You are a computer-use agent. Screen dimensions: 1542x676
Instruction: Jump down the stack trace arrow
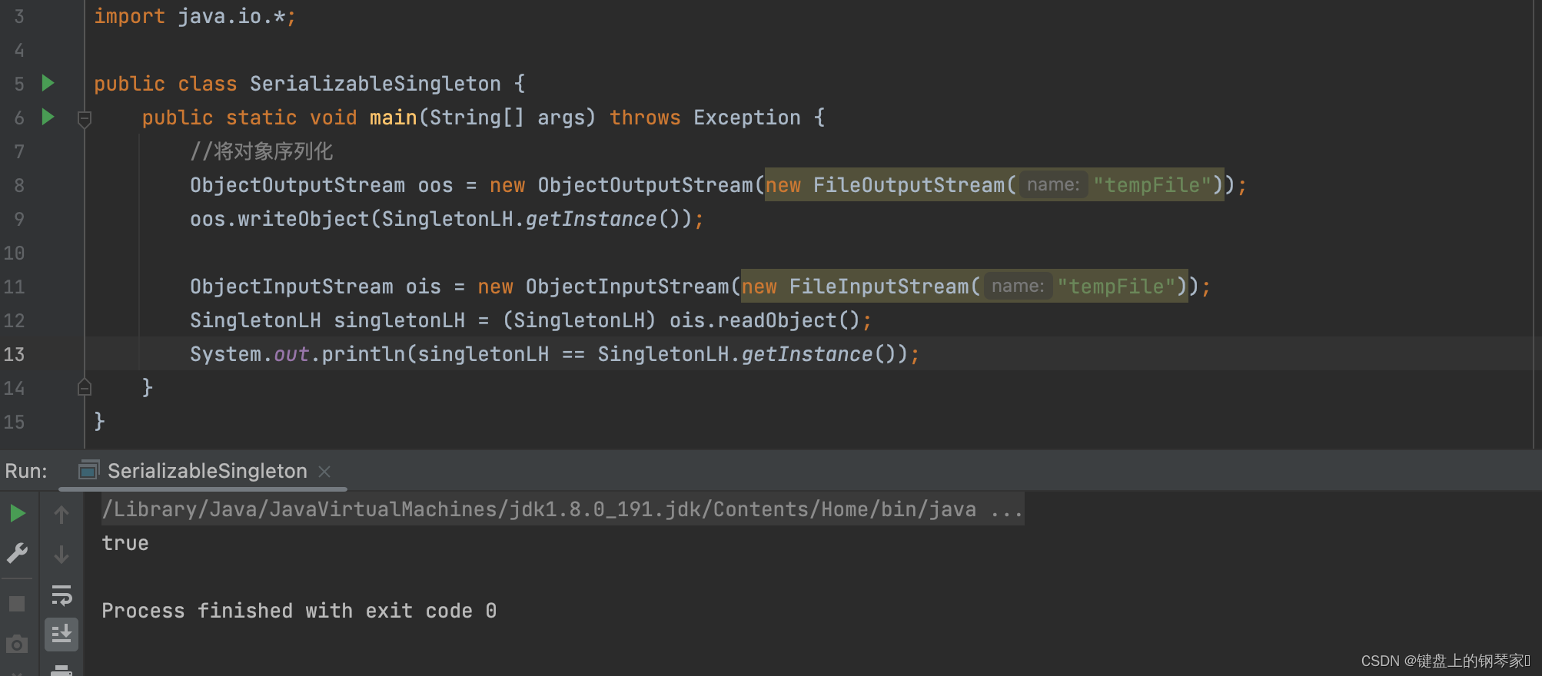tap(61, 554)
